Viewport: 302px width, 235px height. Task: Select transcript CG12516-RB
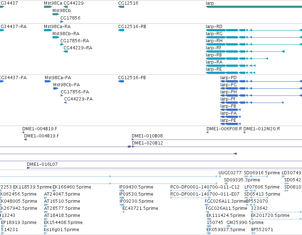(x=121, y=30)
